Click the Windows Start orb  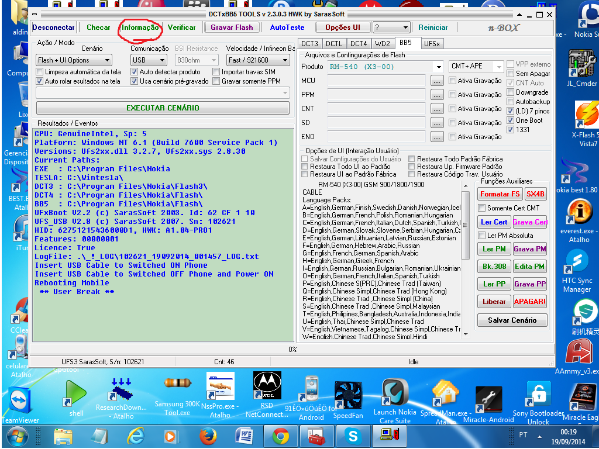pyautogui.click(x=17, y=436)
